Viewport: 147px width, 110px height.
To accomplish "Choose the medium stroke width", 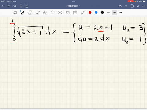I will point(115,13).
